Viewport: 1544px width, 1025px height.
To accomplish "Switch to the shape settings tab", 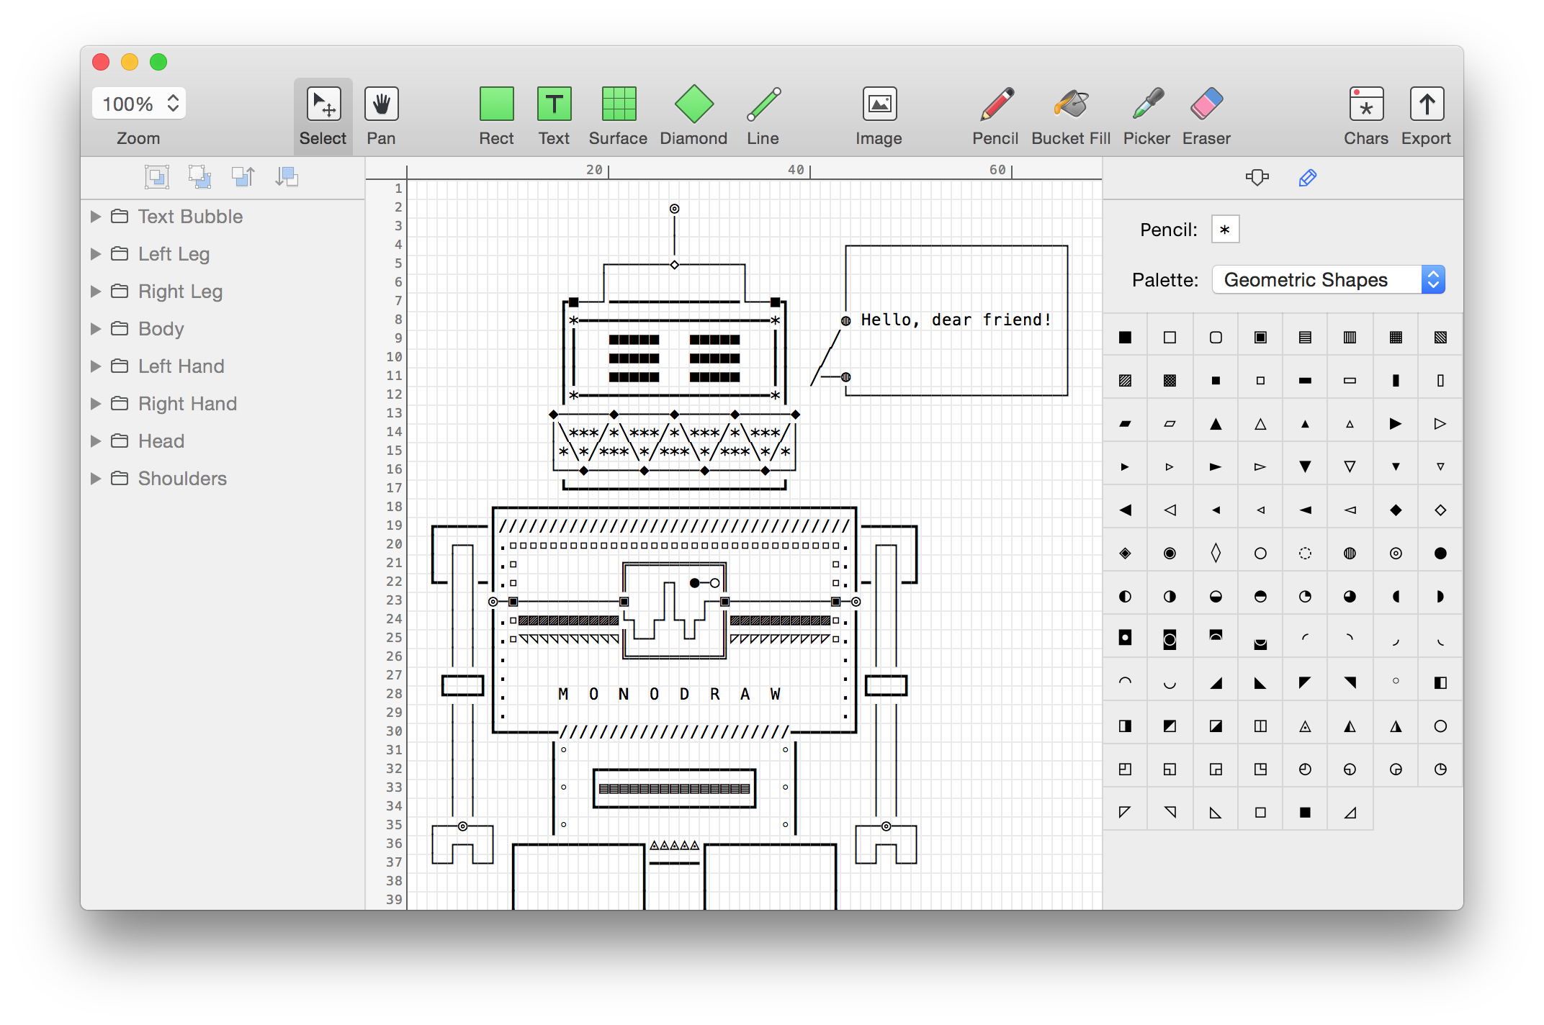I will click(1257, 178).
